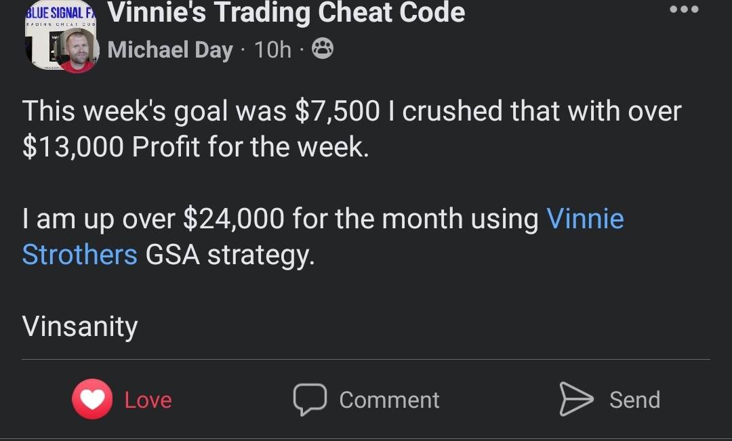The image size is (732, 441).
Task: Open the Michael Day author name
Action: click(170, 49)
